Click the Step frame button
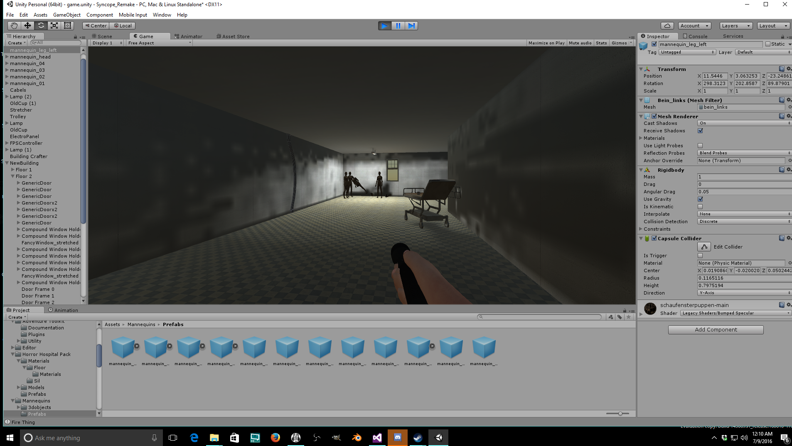 [411, 26]
